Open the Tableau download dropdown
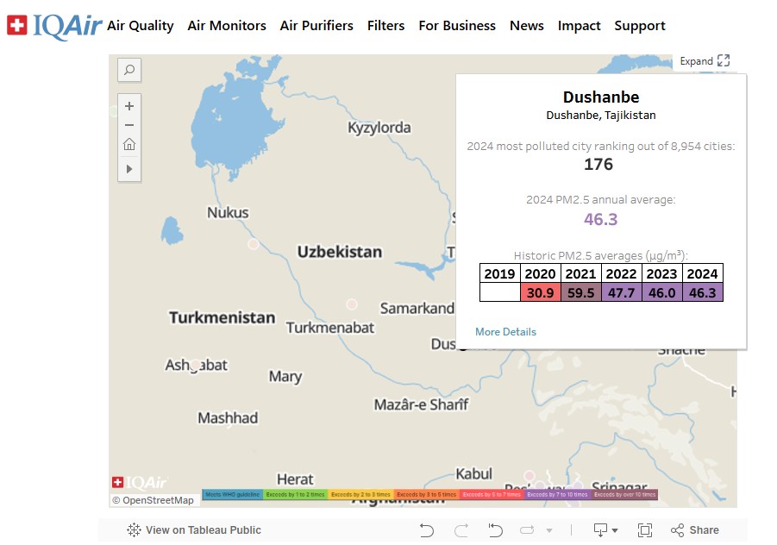The width and height of the screenshot is (777, 545). (x=606, y=530)
